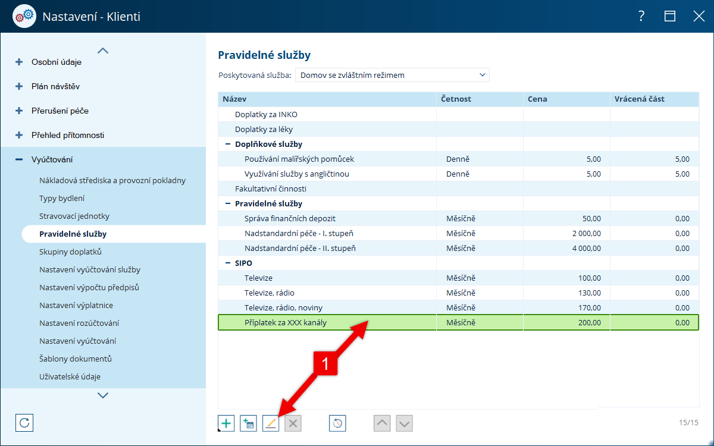The width and height of the screenshot is (714, 446).
Task: Click the refresh icon in sidebar bottom
Action: pos(24,423)
